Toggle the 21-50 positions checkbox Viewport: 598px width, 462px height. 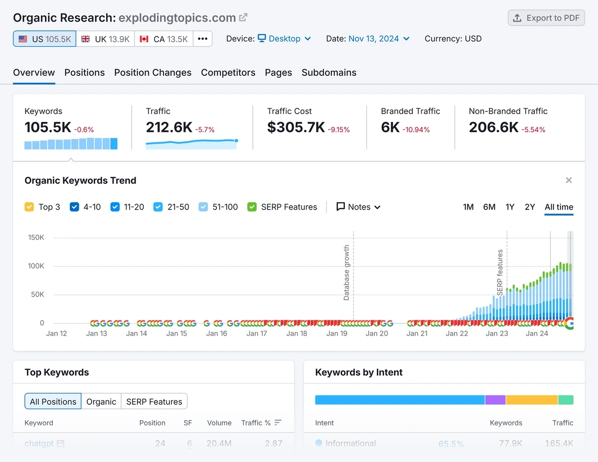coord(158,207)
